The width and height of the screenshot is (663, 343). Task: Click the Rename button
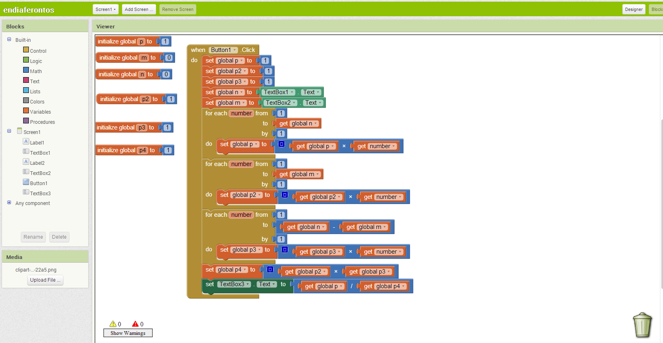coord(33,237)
